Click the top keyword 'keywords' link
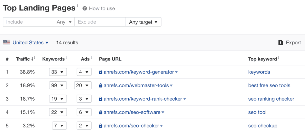The width and height of the screenshot is (305, 131). click(259, 72)
